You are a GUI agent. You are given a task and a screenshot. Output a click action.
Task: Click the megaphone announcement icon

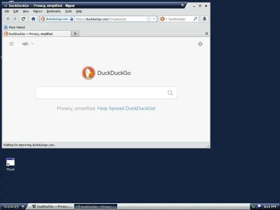pyautogui.click(x=25, y=44)
